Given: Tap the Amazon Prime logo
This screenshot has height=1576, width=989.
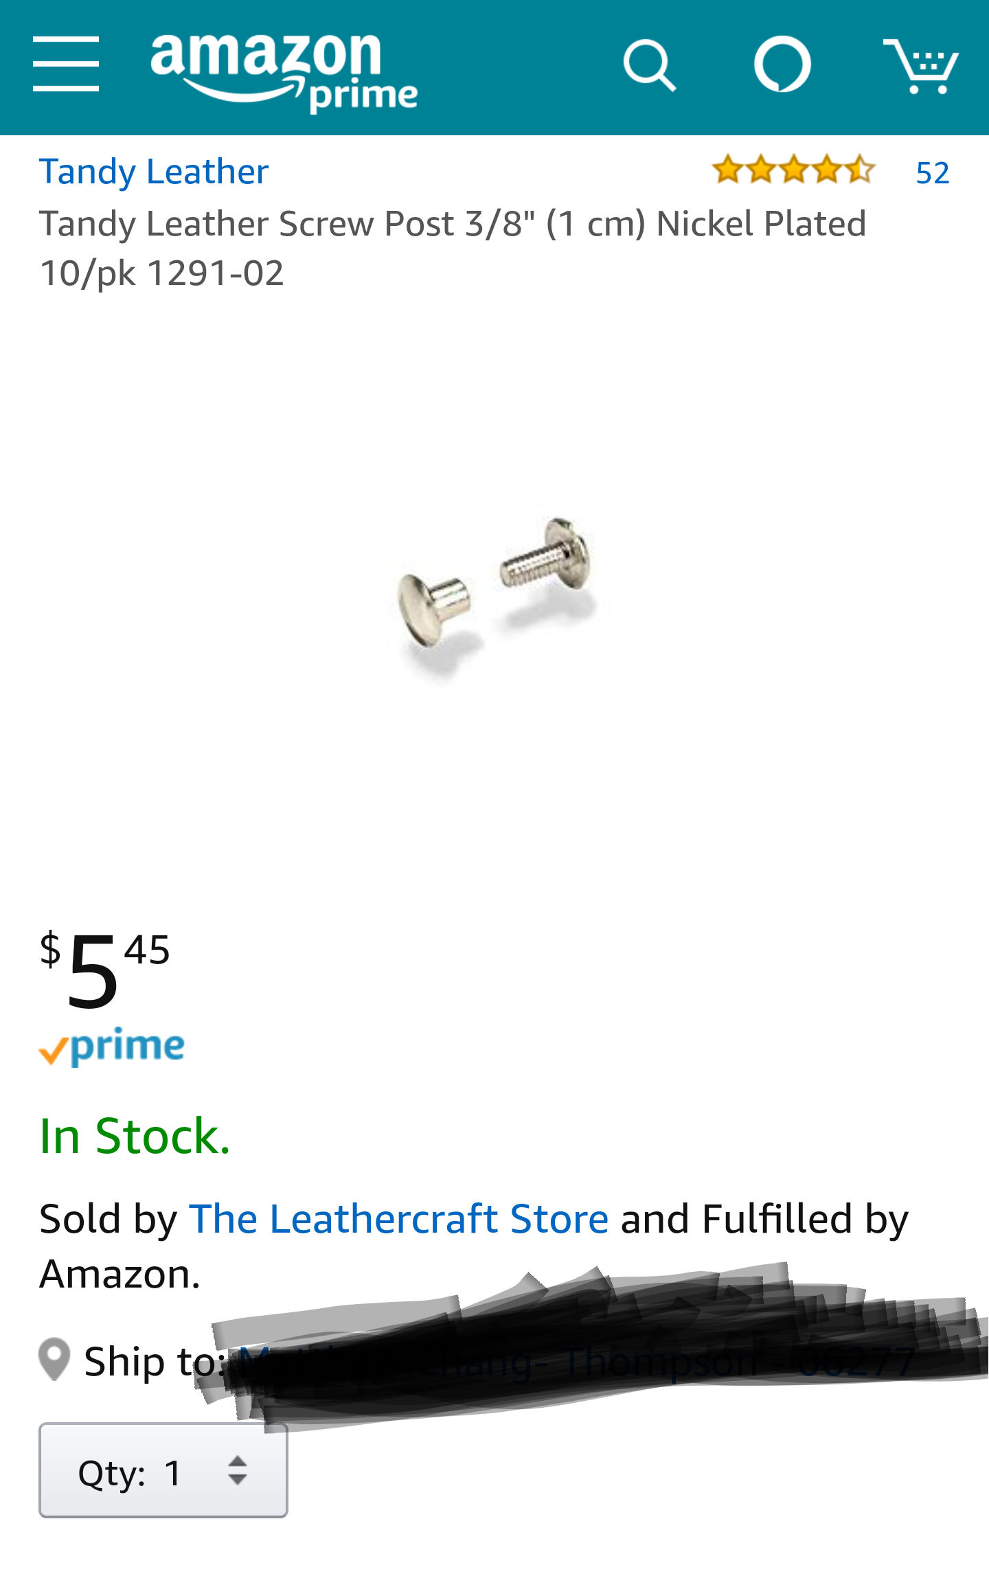Looking at the screenshot, I should 283,71.
